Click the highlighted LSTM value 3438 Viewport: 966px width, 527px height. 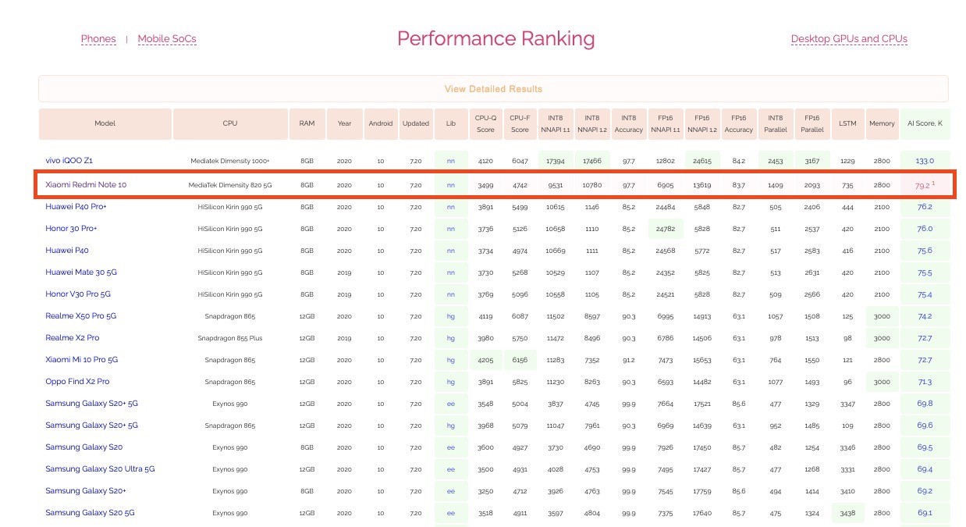(x=847, y=513)
